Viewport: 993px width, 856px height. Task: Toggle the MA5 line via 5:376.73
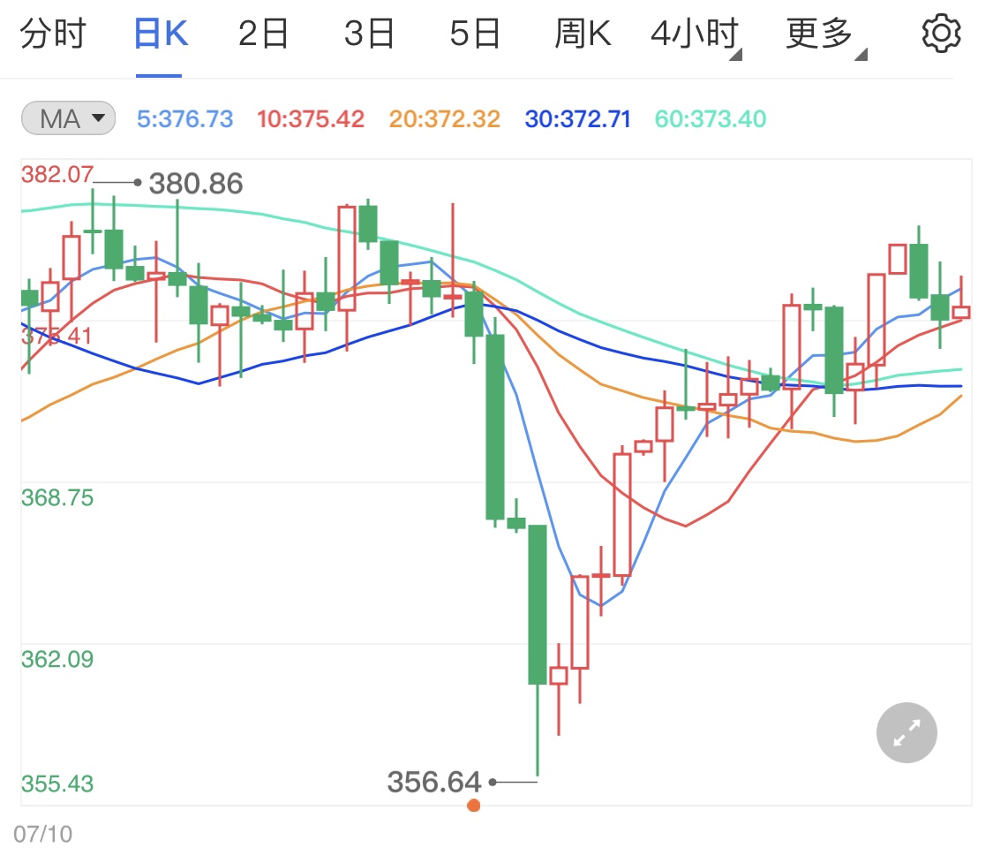pyautogui.click(x=184, y=117)
